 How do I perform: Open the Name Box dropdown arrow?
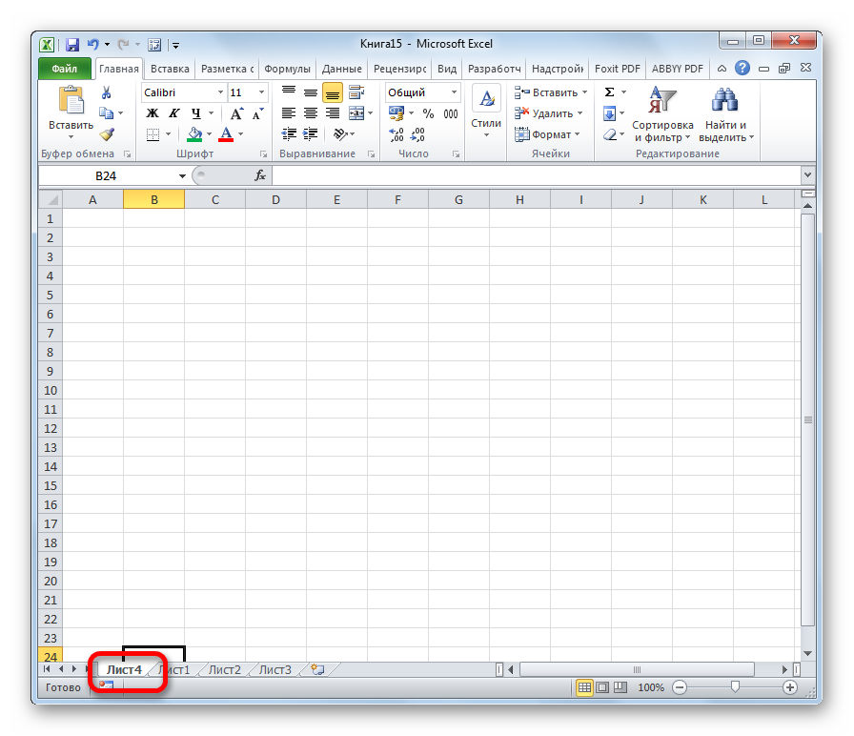183,176
